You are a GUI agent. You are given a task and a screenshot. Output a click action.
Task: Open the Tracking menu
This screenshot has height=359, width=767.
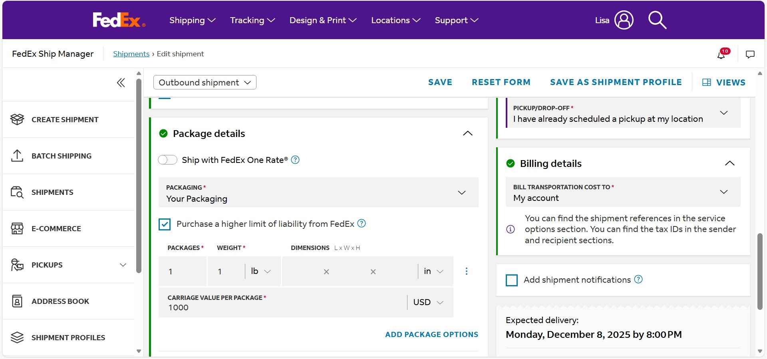[x=252, y=20]
